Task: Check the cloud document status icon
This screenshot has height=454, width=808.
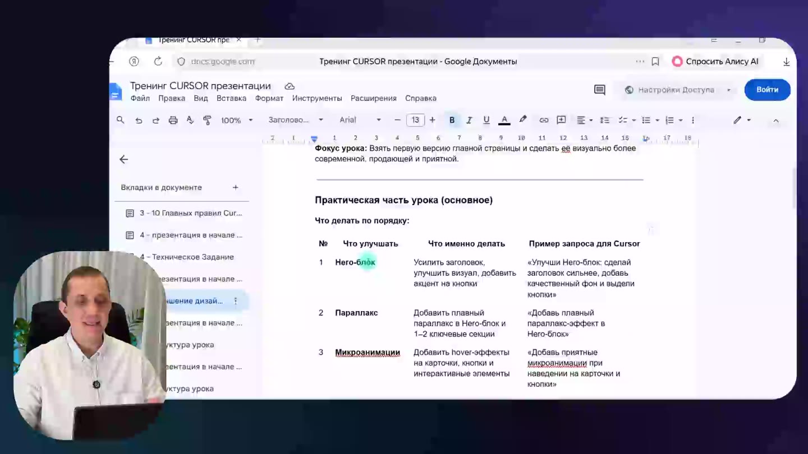Action: (290, 86)
